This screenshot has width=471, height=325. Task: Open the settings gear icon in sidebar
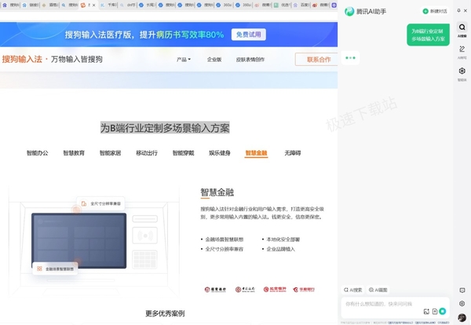pos(462,303)
